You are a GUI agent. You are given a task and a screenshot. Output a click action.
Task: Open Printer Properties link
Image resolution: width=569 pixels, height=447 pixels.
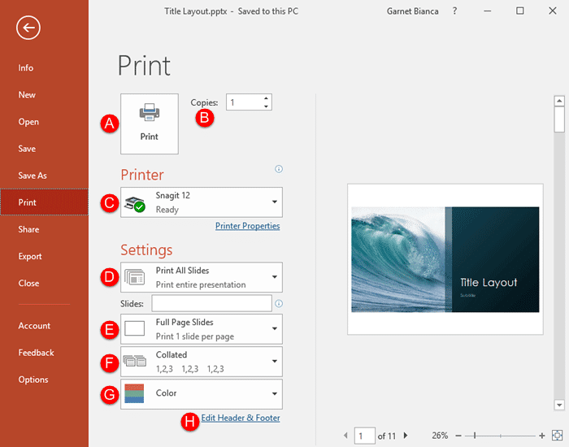[247, 226]
